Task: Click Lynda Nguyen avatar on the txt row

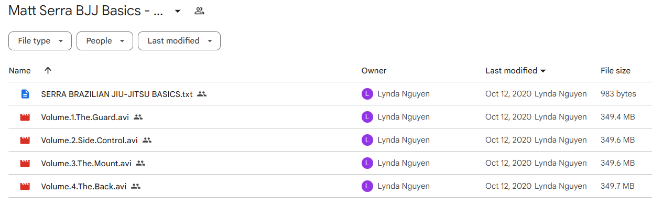Action: point(367,94)
